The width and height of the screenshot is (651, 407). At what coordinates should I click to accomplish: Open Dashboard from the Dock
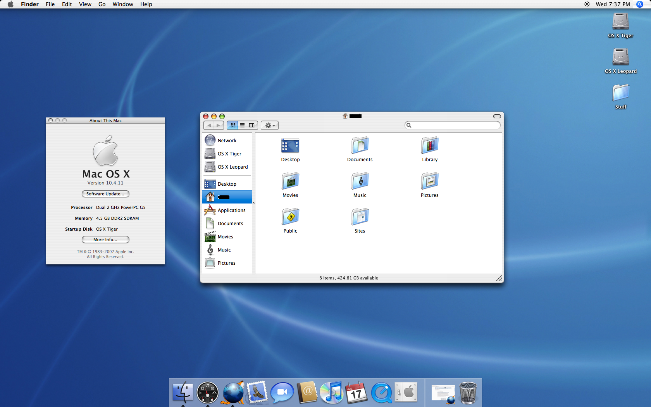208,393
